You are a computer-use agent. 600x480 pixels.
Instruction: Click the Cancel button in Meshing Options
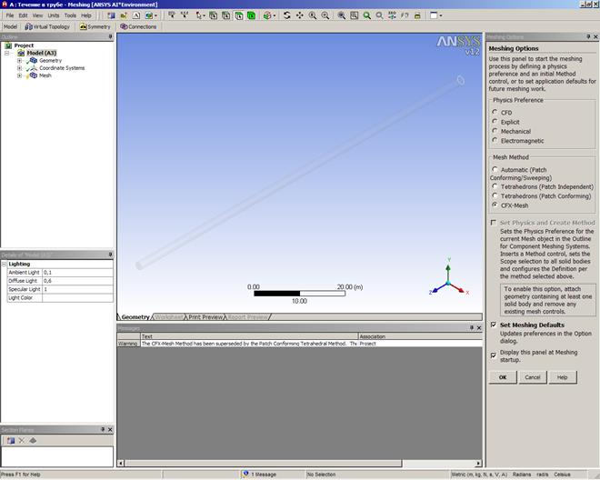coord(532,376)
